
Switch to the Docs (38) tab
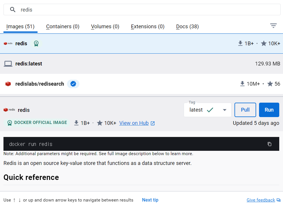pyautogui.click(x=187, y=27)
